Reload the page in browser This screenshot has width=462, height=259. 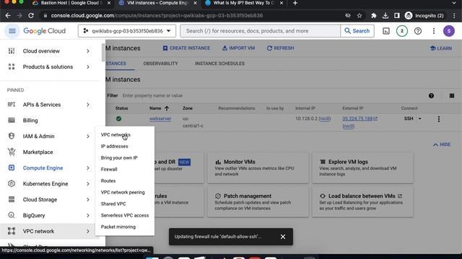[31, 16]
